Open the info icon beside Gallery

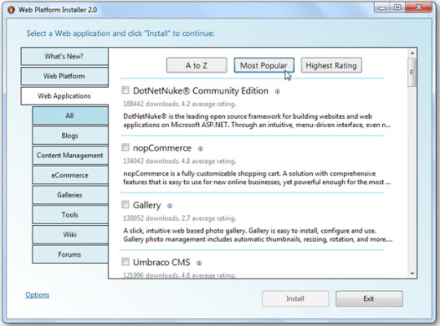pos(169,206)
